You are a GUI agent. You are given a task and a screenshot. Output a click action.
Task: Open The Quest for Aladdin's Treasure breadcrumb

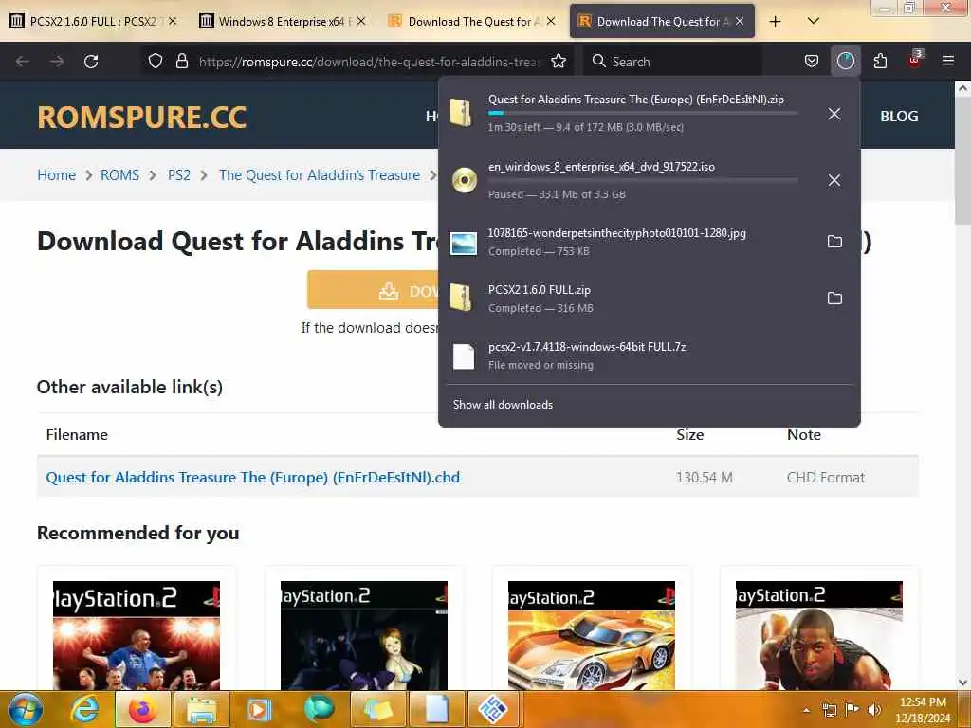pyautogui.click(x=320, y=175)
